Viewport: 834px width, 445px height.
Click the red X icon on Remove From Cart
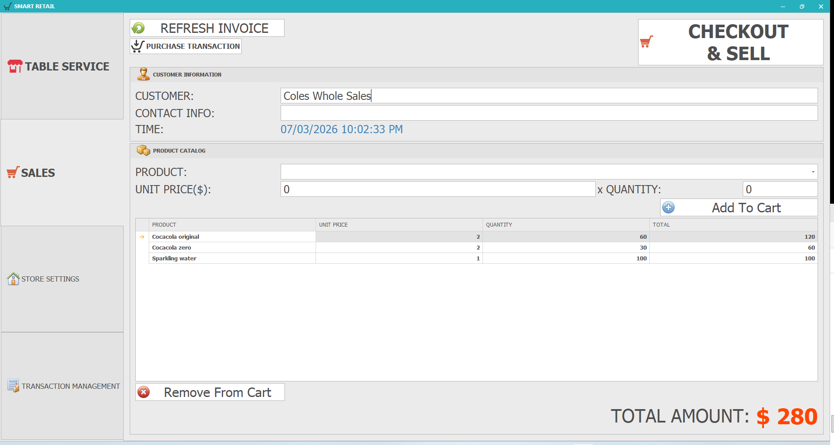pyautogui.click(x=144, y=392)
